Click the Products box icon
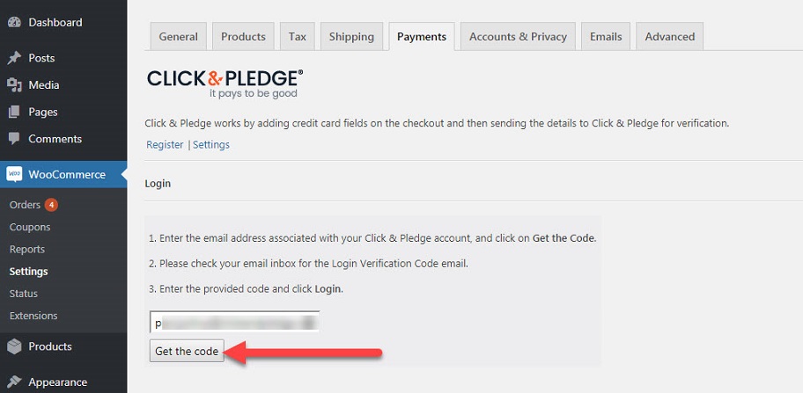 (14, 346)
